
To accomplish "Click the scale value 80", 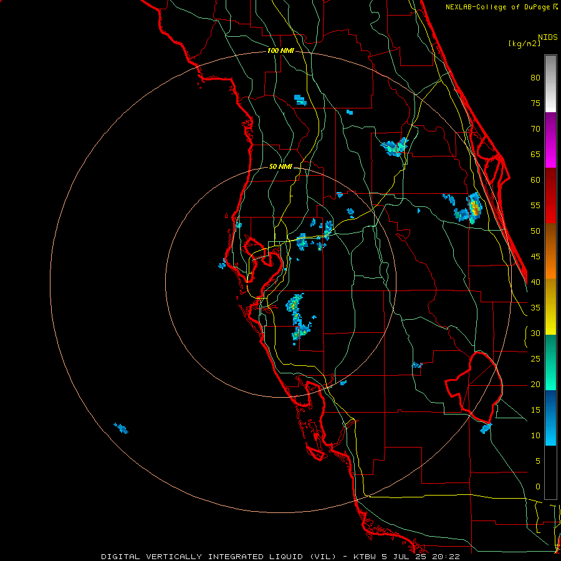I will pos(535,78).
